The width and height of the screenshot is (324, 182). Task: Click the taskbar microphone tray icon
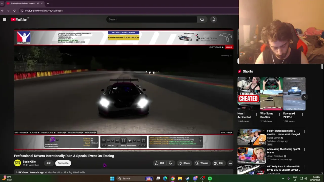[x=289, y=178]
